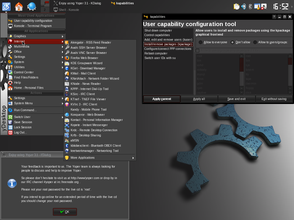Click the Run Command gear icon
Viewport: 294px width, 220px height.
pyautogui.click(x=10, y=110)
